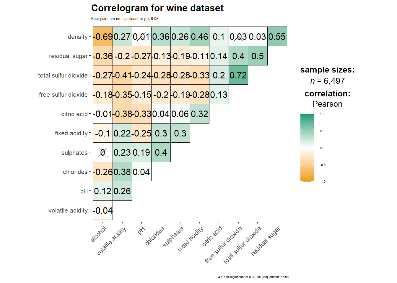Click the 0.12 pH–alcohol cell

[103, 191]
